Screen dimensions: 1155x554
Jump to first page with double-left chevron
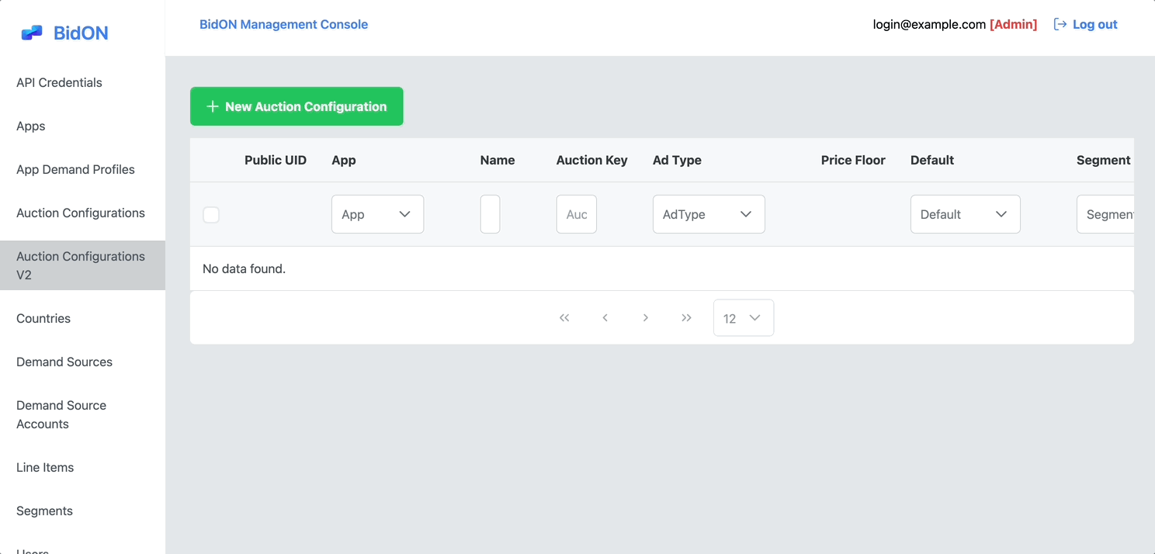coord(564,317)
